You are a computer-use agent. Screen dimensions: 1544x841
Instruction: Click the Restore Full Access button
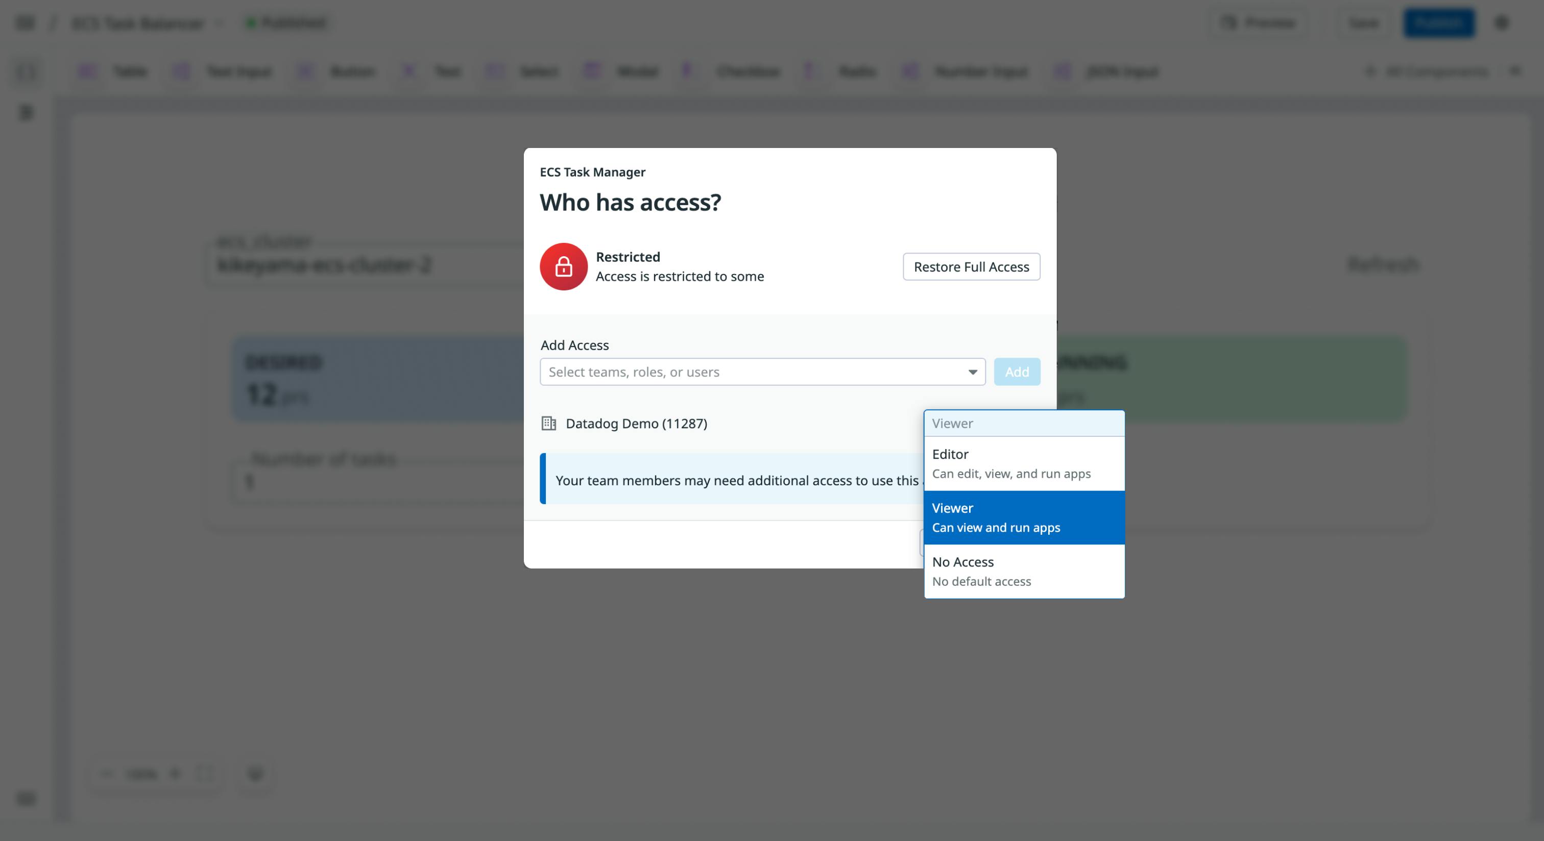pos(971,266)
